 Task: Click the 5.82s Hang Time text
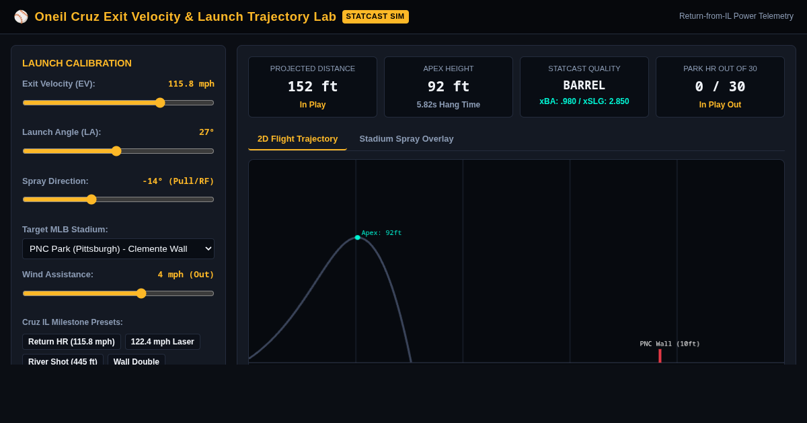click(x=449, y=105)
